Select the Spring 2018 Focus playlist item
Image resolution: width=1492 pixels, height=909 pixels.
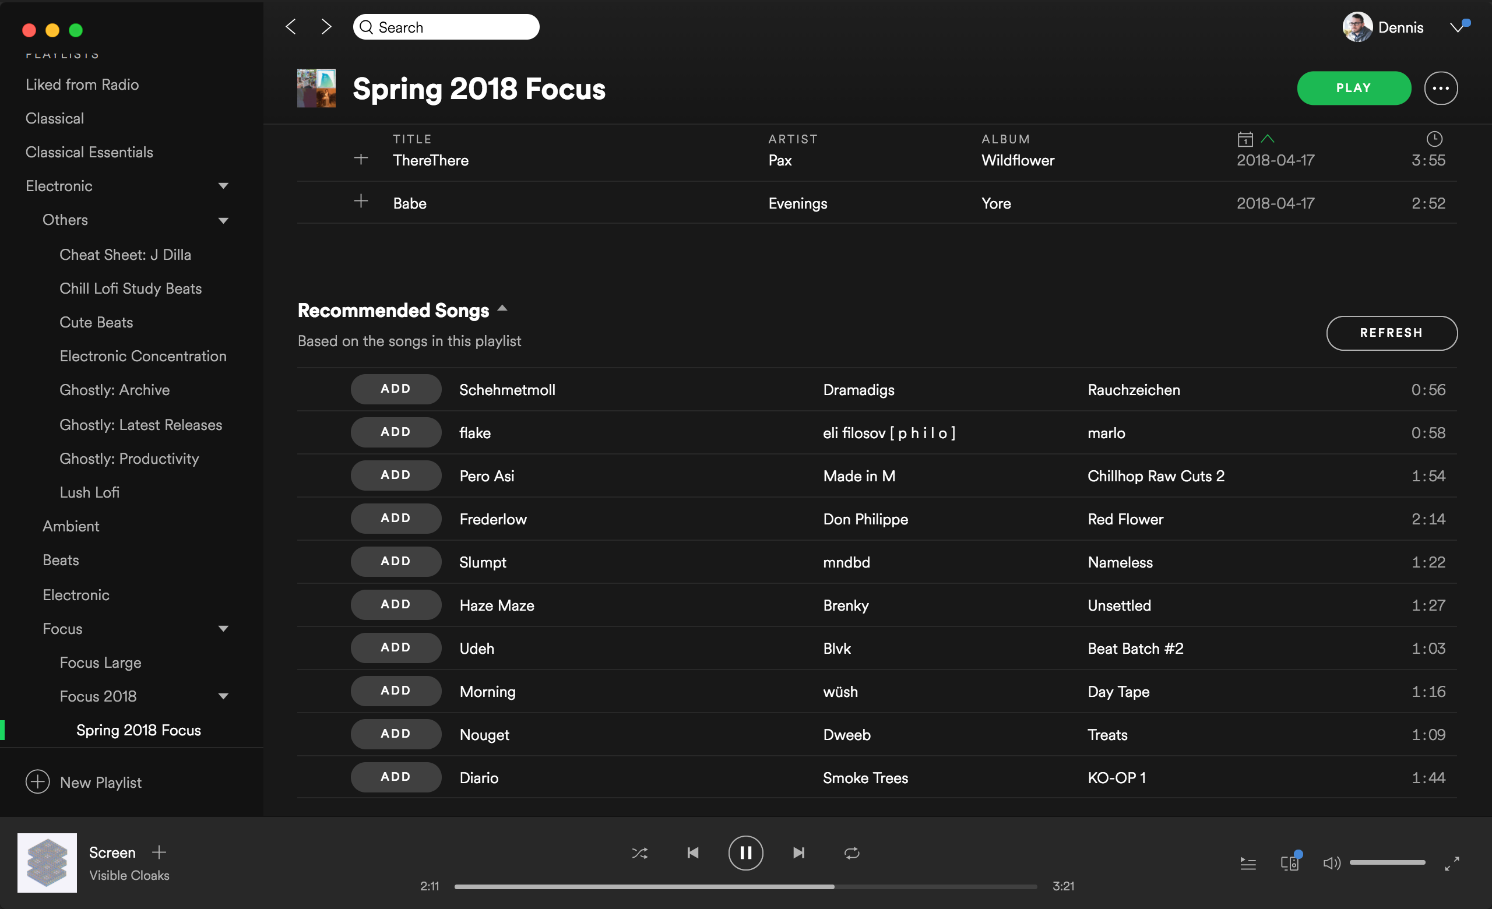pyautogui.click(x=139, y=729)
